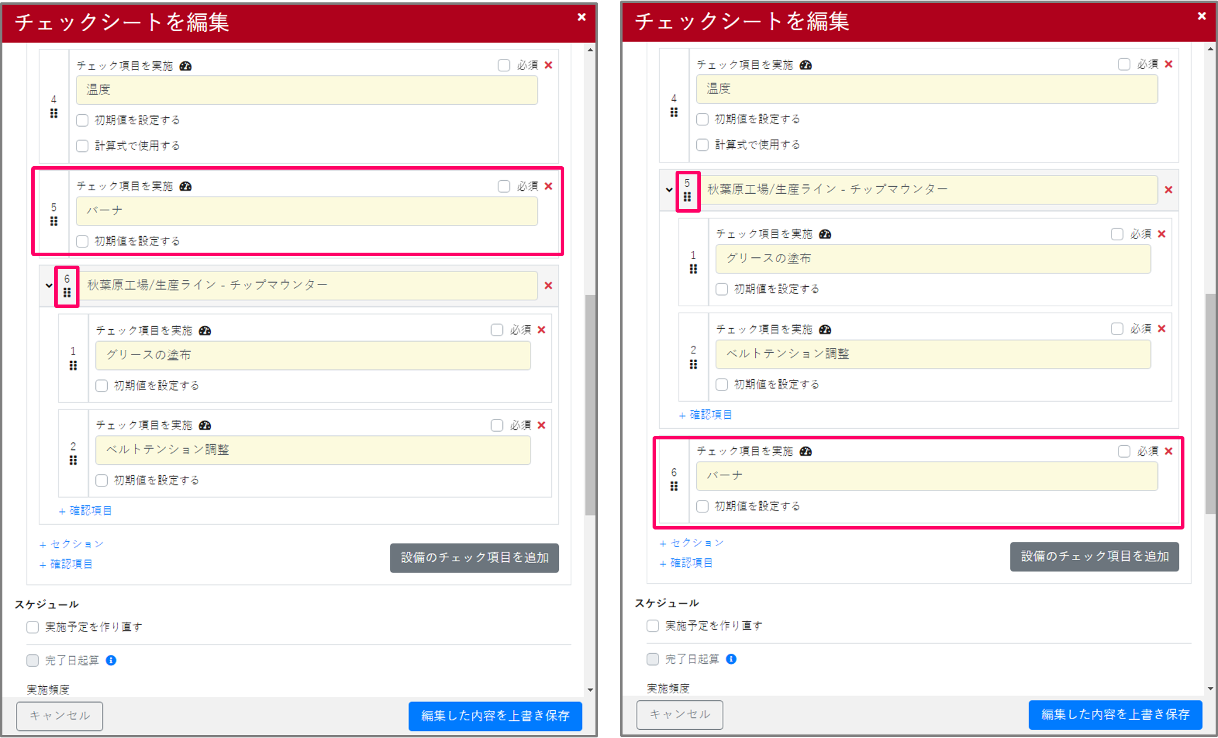Delete the 温度 check item with the red X
This screenshot has width=1218, height=738.
[548, 65]
